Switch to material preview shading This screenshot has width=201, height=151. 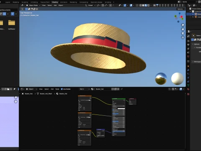tap(146, 5)
